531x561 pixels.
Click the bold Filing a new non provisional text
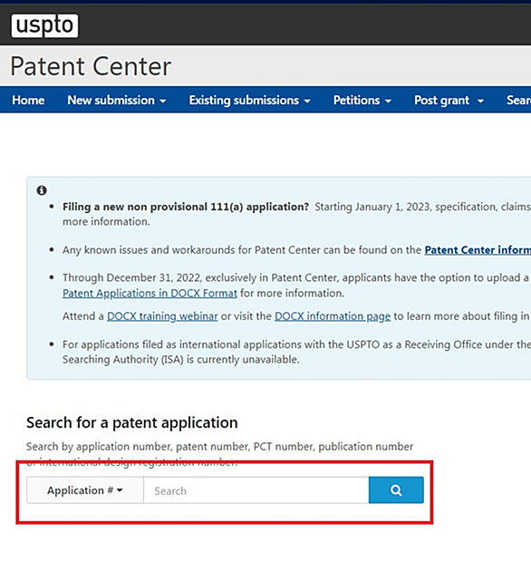pos(186,207)
